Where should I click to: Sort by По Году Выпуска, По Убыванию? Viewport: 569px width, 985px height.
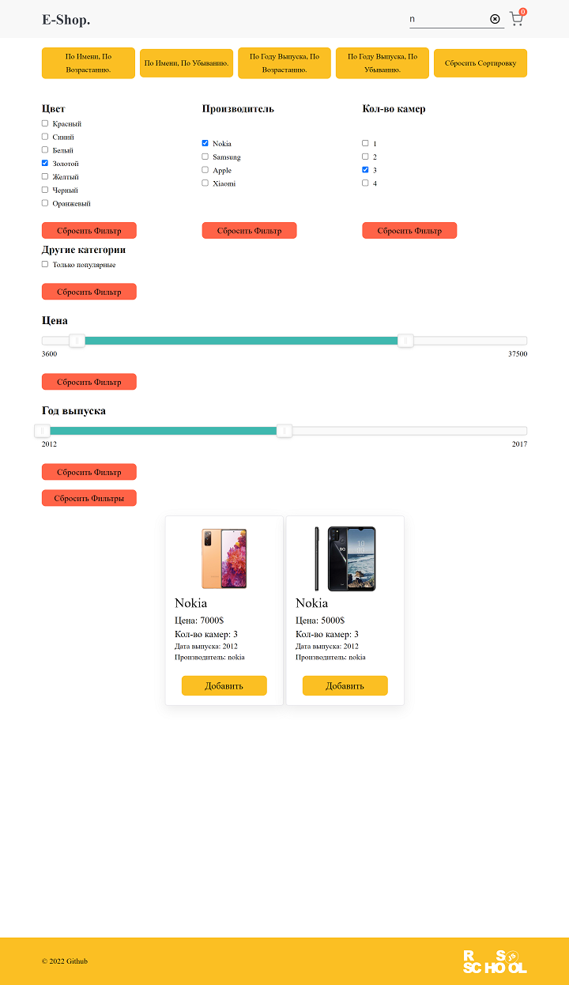pyautogui.click(x=382, y=62)
